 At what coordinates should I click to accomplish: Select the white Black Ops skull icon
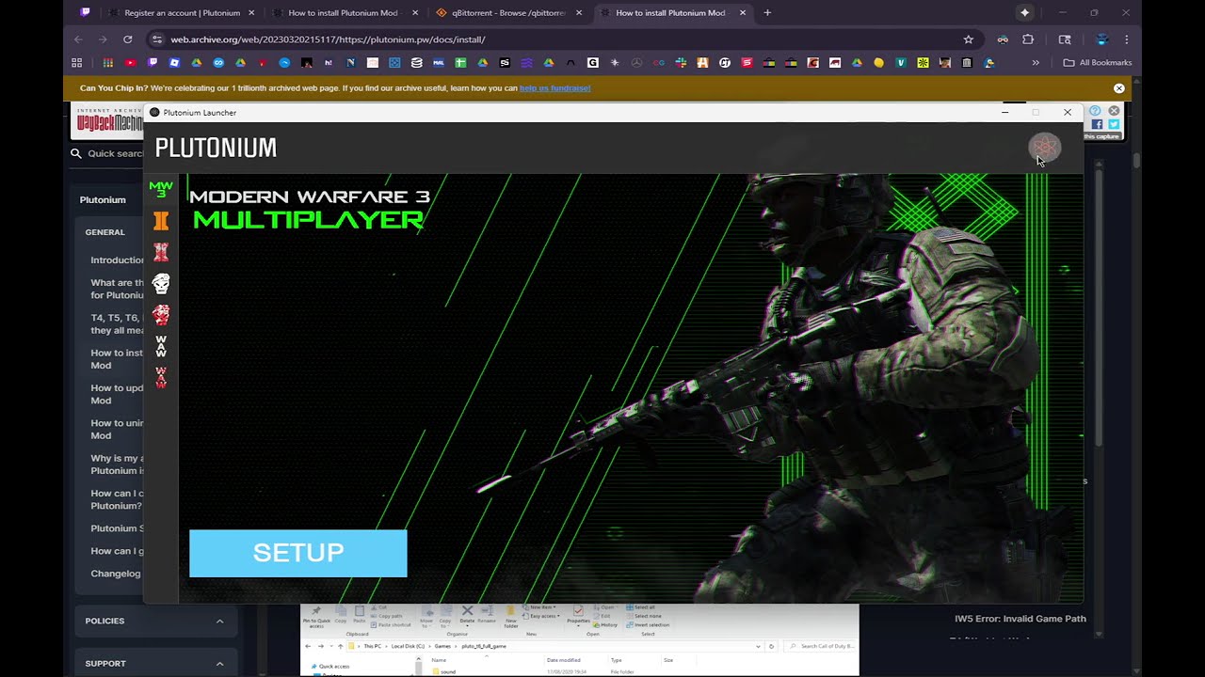click(161, 283)
